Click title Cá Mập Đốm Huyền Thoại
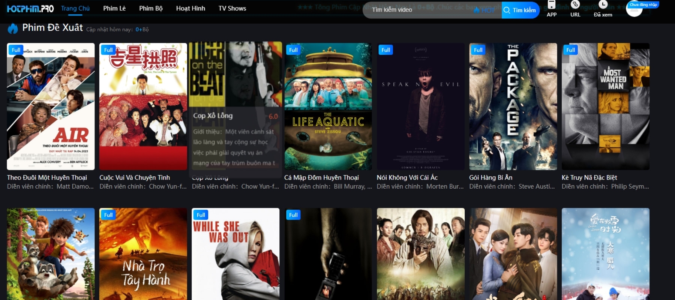 [x=321, y=177]
